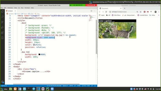Open the Terminal menu
The height and width of the screenshot is (91, 161).
(x=27, y=8)
